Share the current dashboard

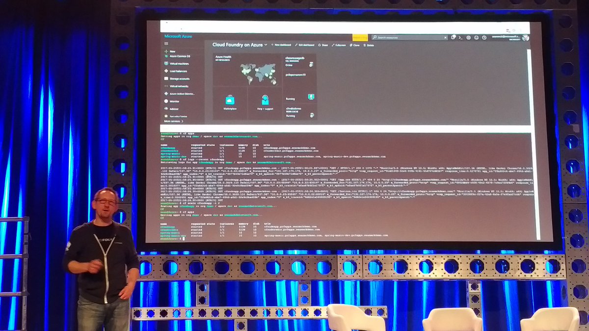coord(323,45)
